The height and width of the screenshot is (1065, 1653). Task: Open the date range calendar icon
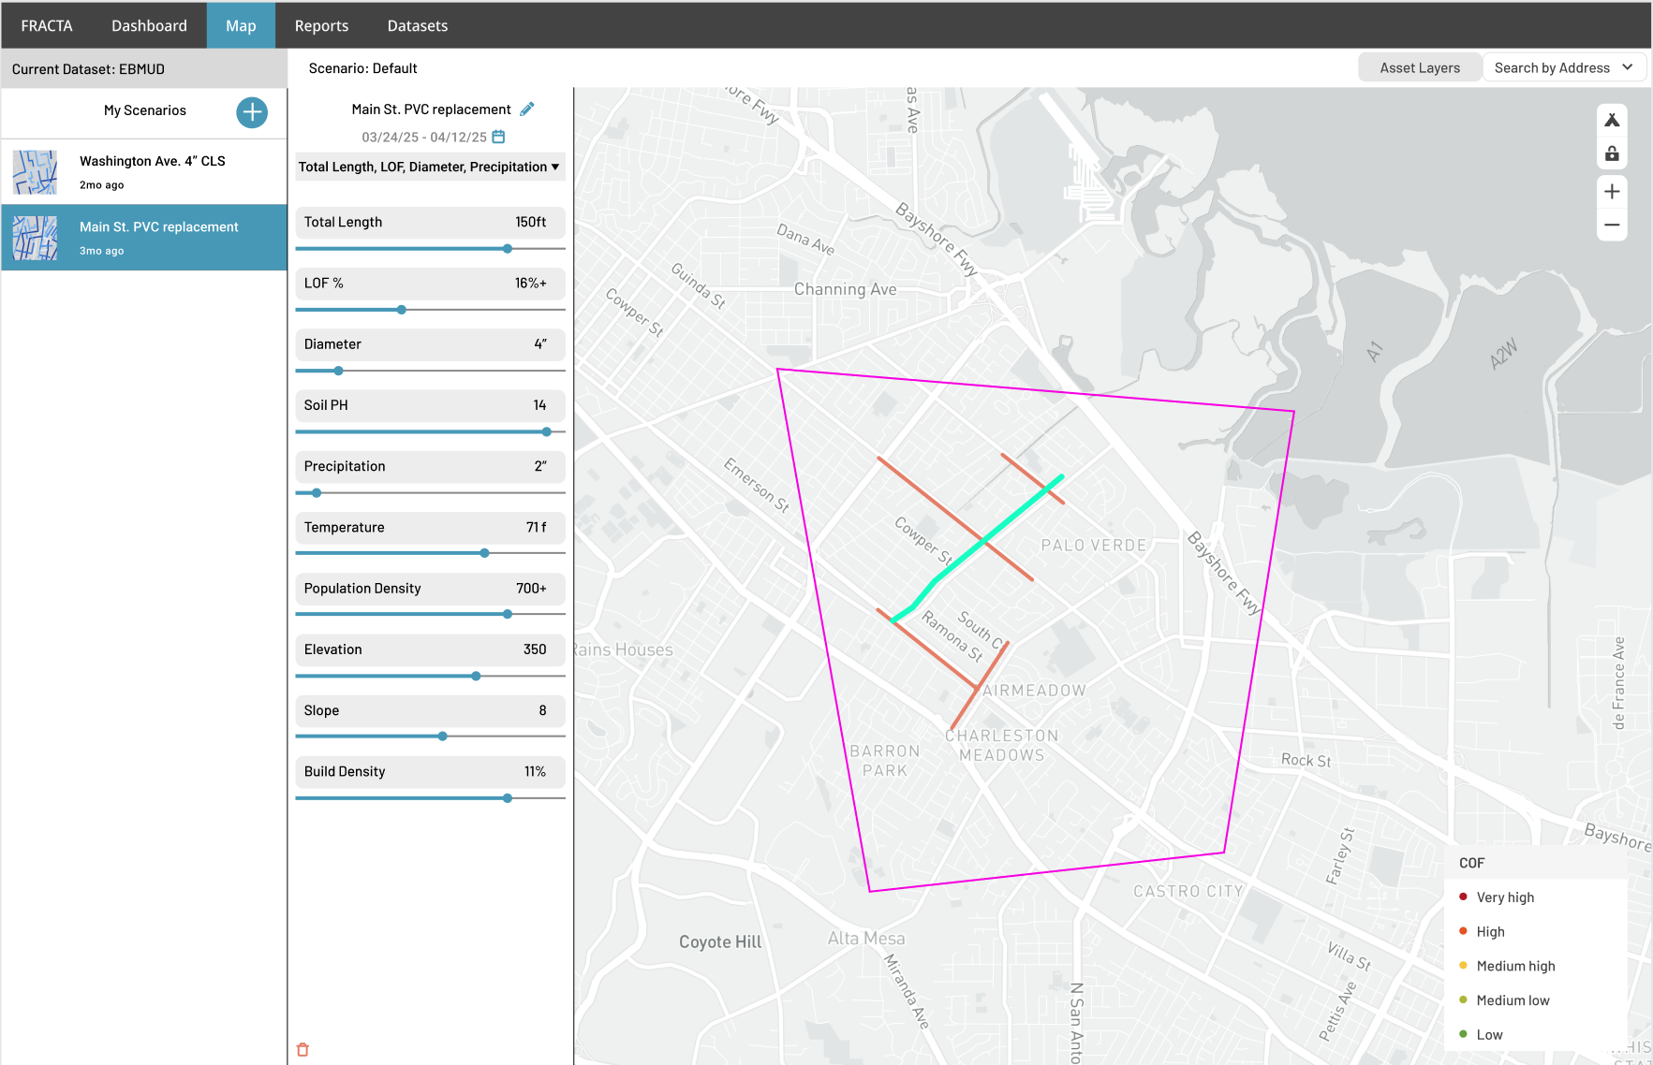[x=498, y=137]
